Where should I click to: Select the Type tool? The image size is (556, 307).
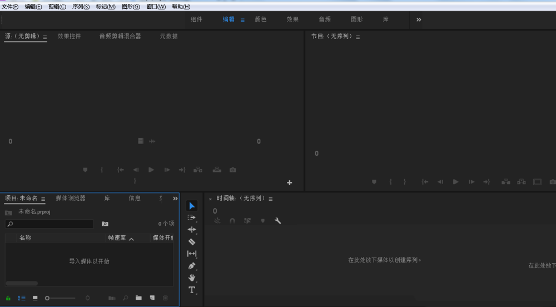click(x=192, y=290)
